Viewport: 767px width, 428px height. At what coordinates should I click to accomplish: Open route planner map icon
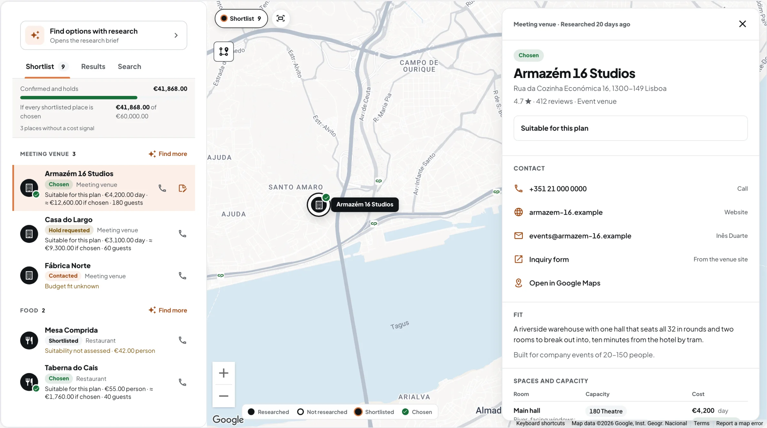point(224,51)
